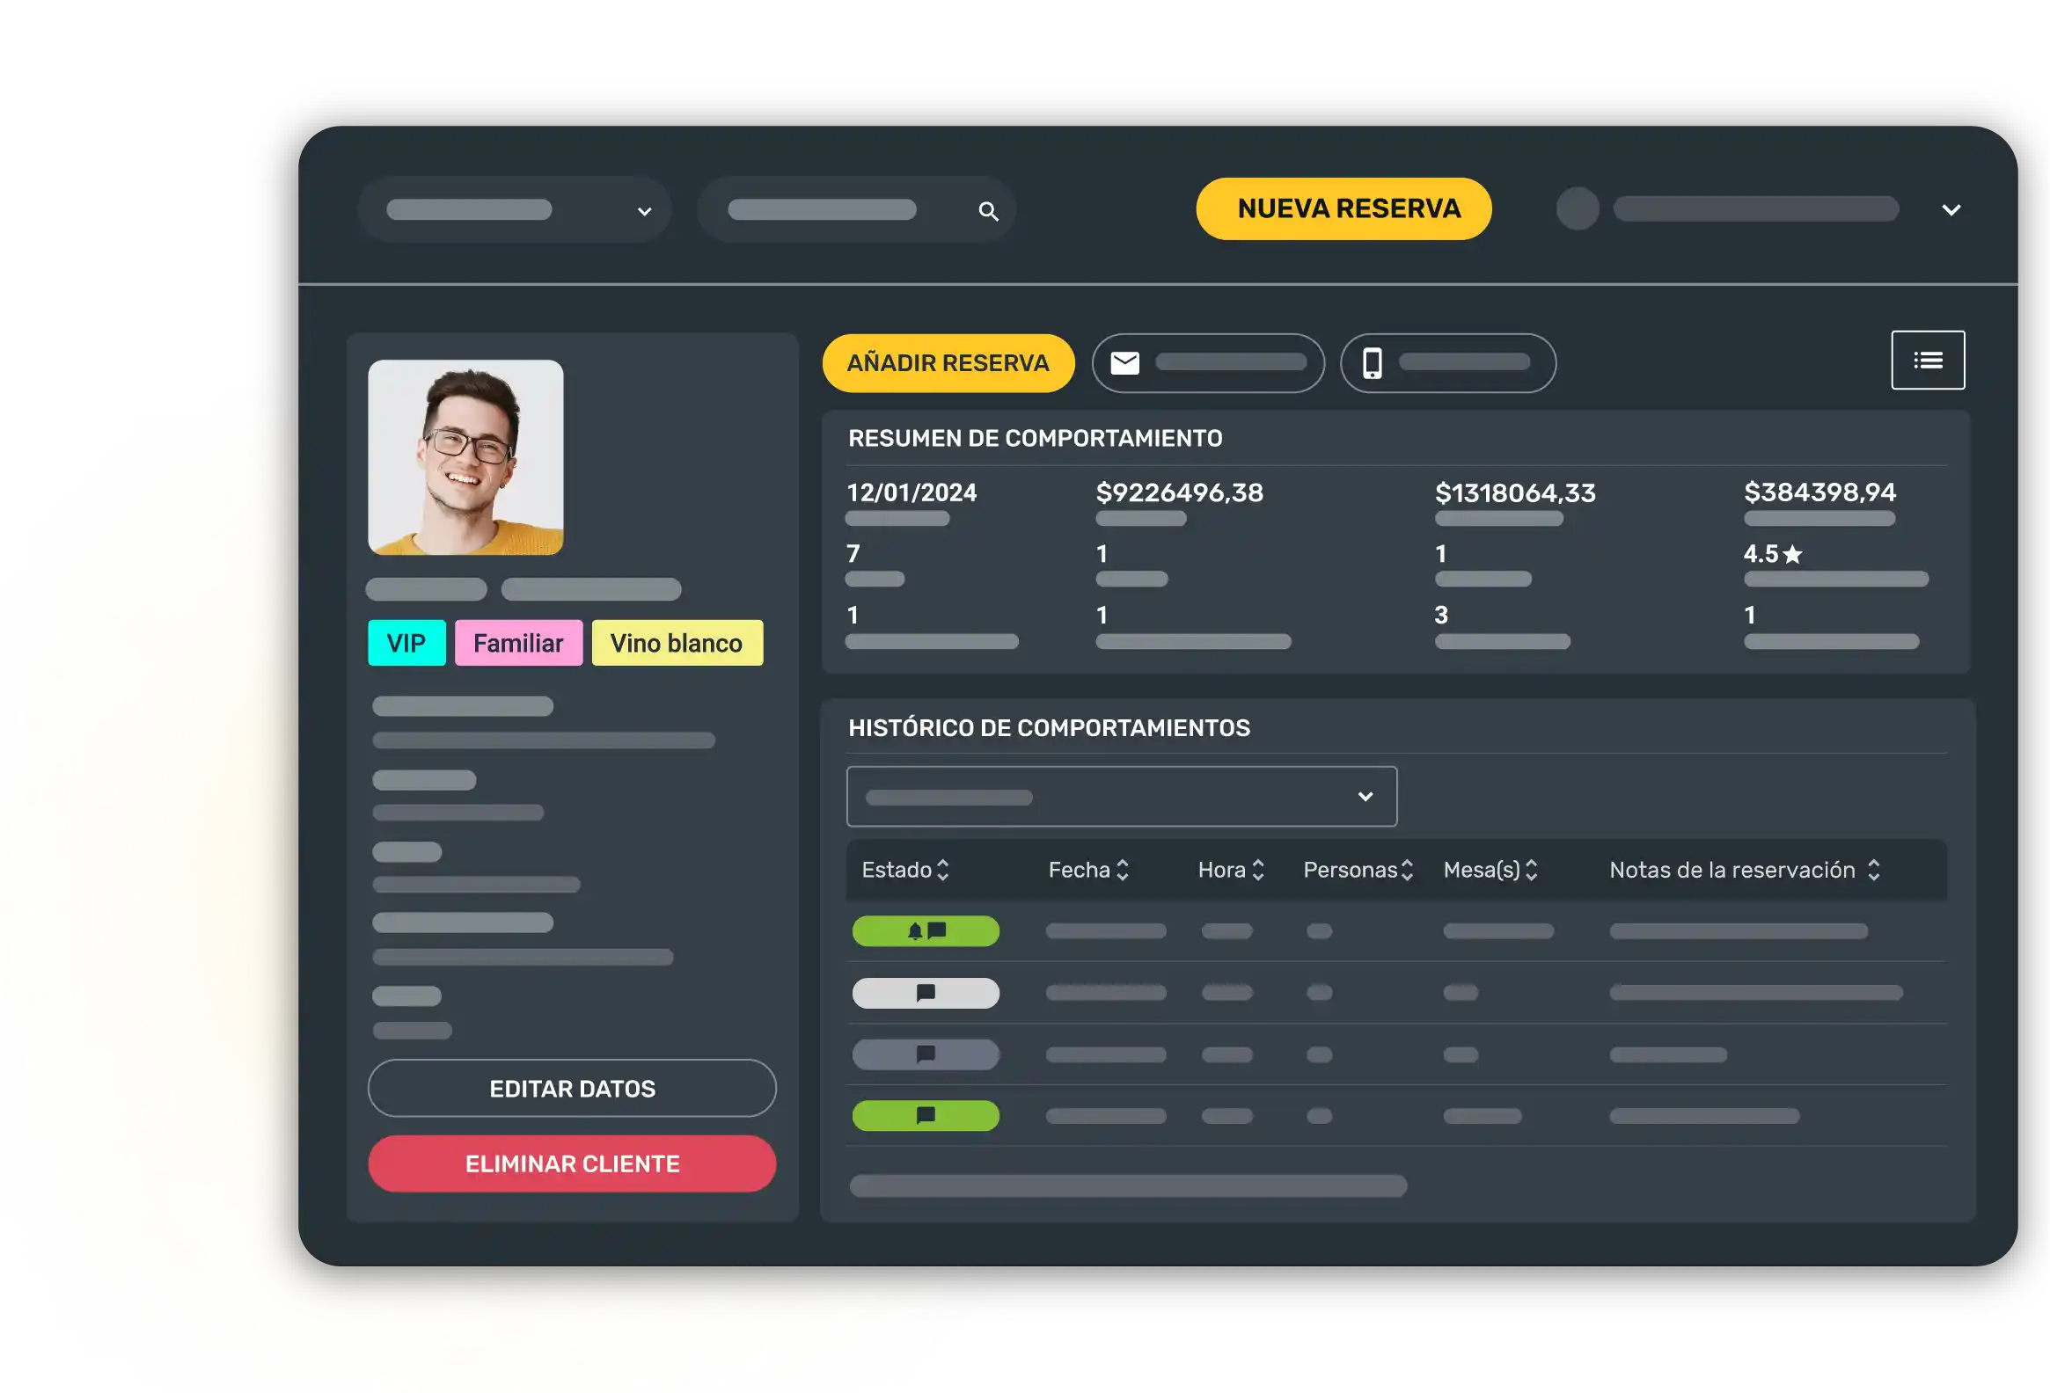Click the green status pill with bell
This screenshot has height=1393, width=2050.
(926, 931)
